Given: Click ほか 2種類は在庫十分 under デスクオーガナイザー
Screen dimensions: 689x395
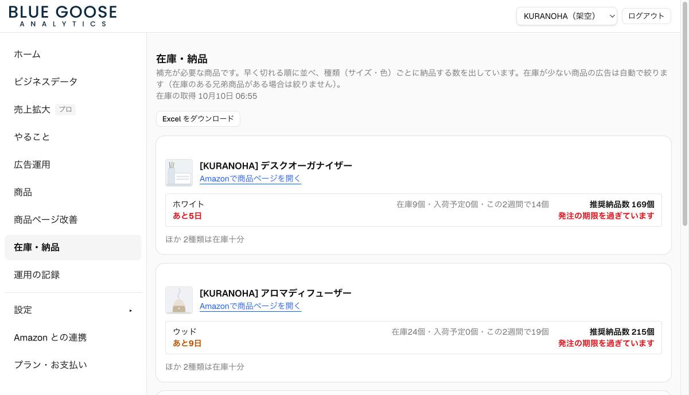Looking at the screenshot, I should tap(205, 239).
